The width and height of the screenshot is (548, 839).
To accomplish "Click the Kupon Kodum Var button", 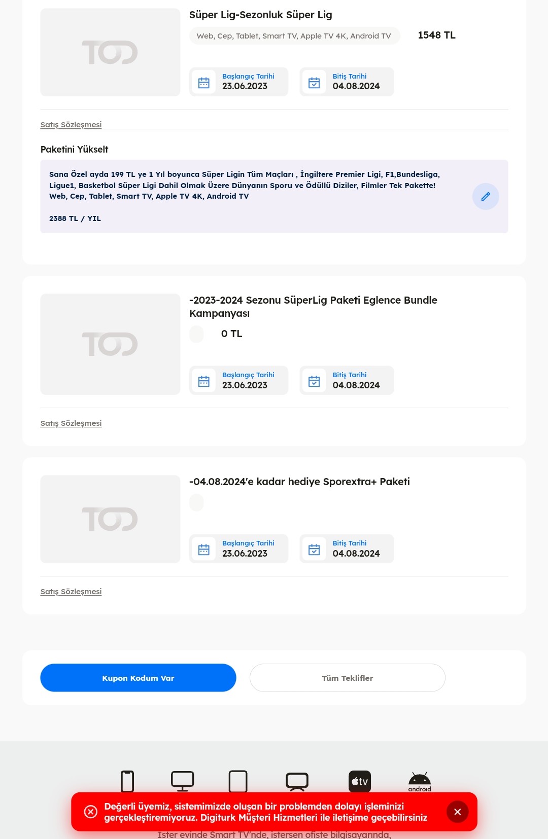I will point(138,678).
